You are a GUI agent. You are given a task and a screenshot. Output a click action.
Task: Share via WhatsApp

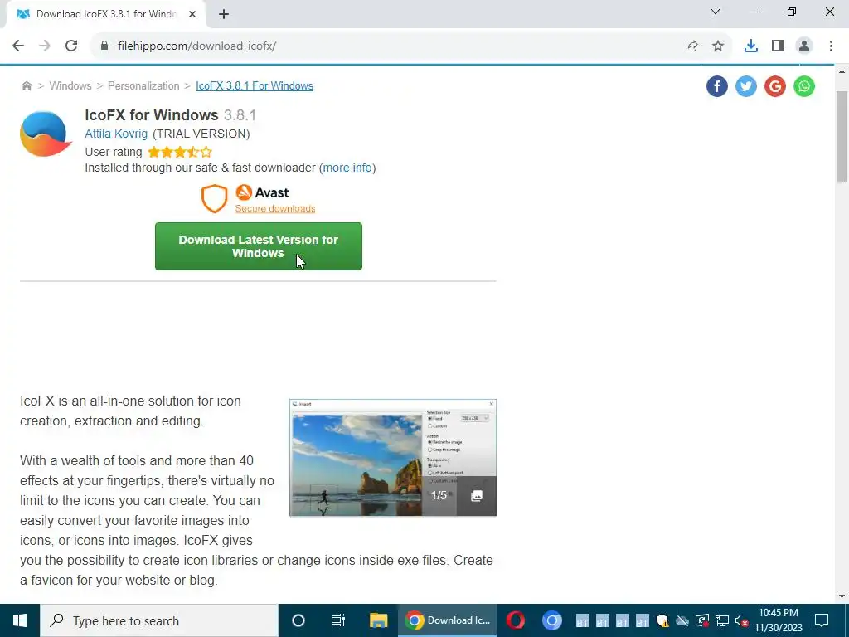804,86
